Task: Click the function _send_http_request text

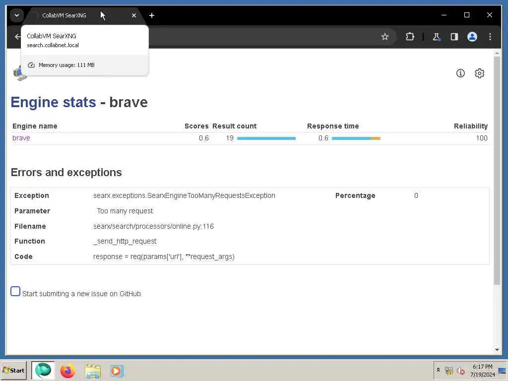Action: point(125,242)
